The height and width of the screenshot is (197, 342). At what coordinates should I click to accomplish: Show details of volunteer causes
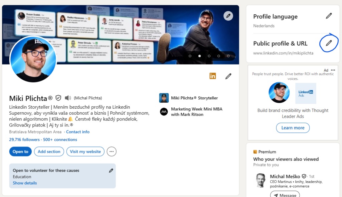click(25, 183)
